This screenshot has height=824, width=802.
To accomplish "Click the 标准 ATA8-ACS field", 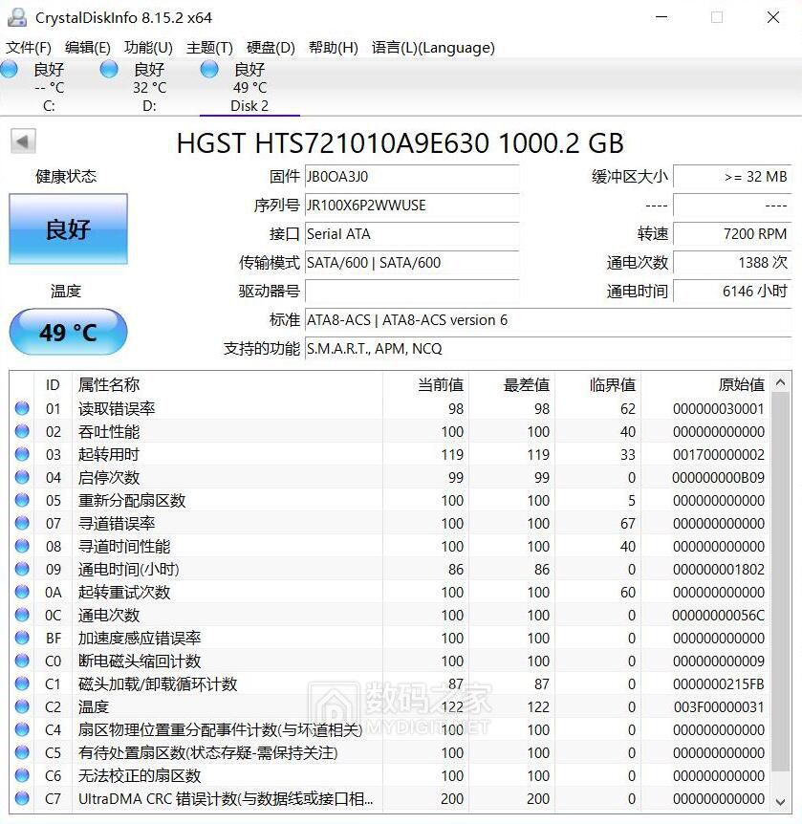I will click(548, 319).
